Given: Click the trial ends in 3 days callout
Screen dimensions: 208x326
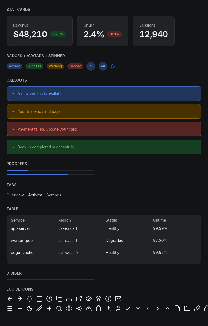Looking at the screenshot, I should [104, 111].
